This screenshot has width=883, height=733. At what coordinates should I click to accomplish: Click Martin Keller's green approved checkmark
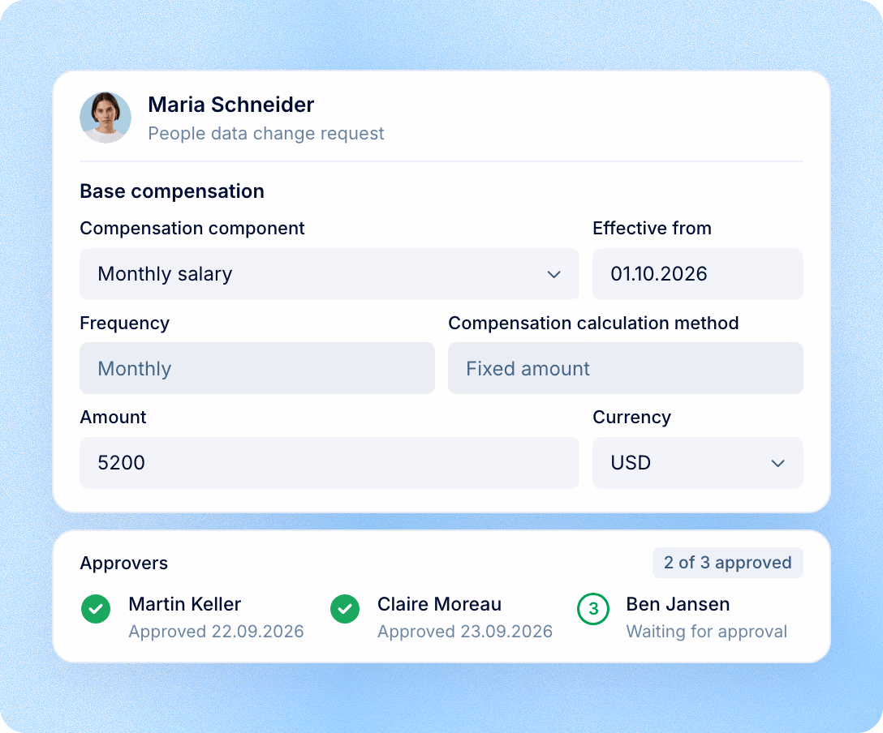pos(96,609)
